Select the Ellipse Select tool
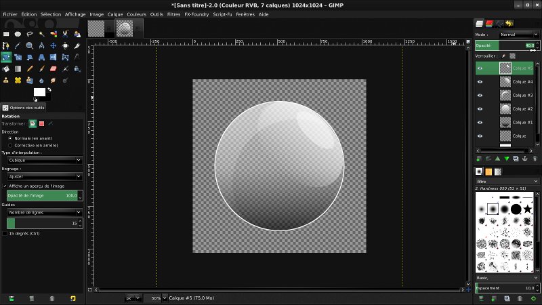542x305 pixels. [18, 34]
